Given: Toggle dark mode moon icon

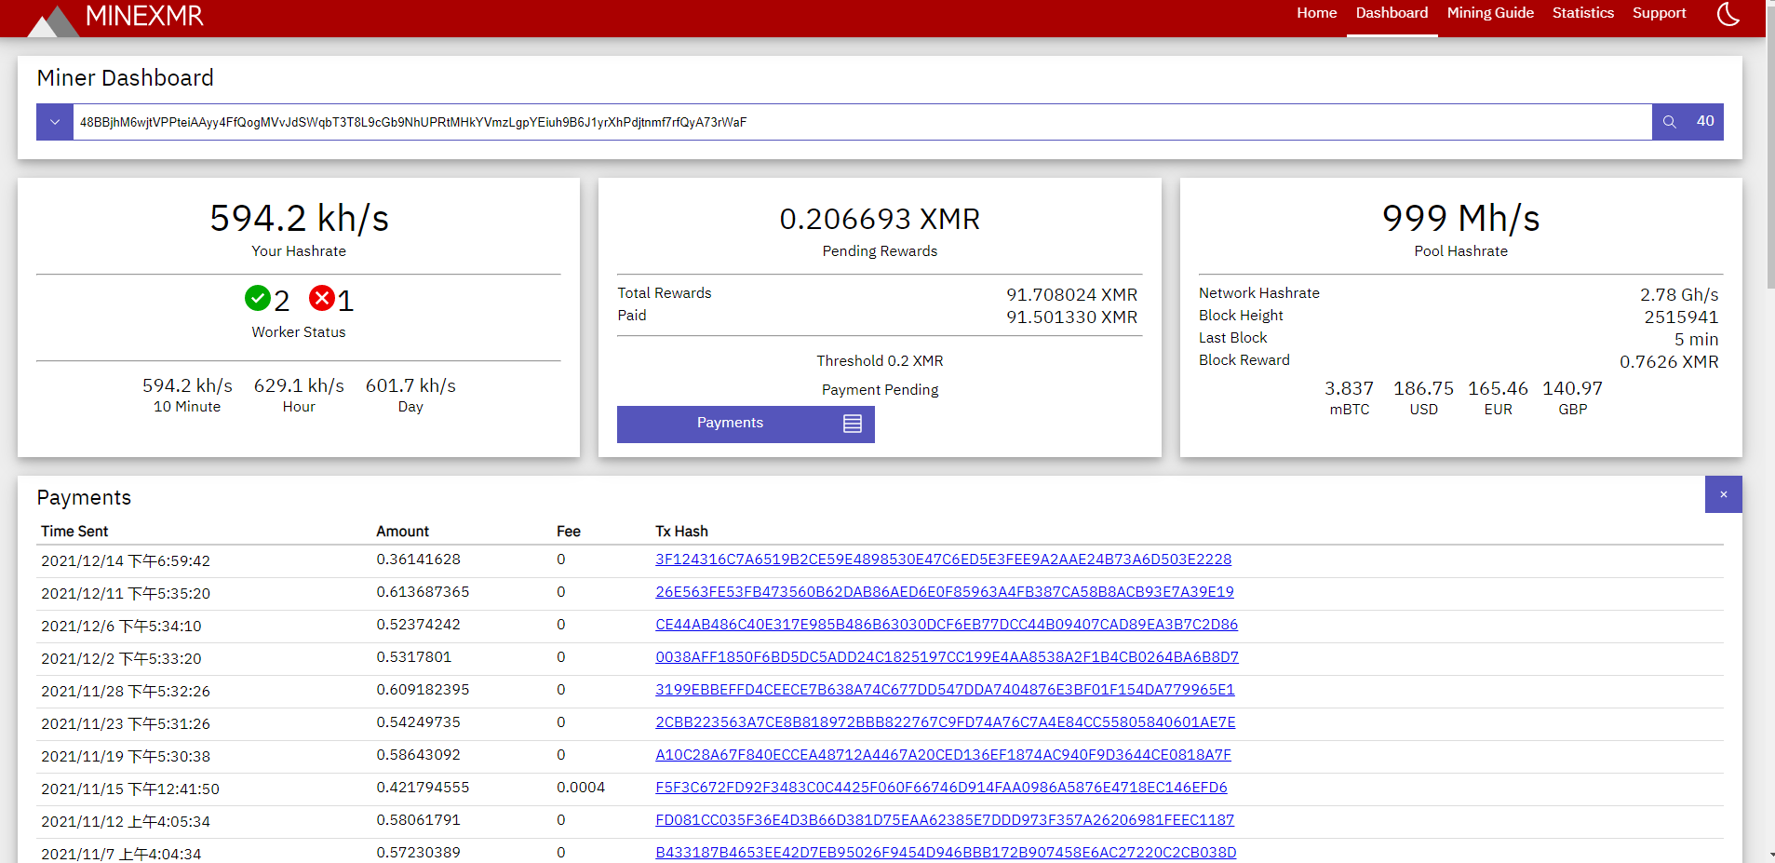Looking at the screenshot, I should pos(1728,14).
